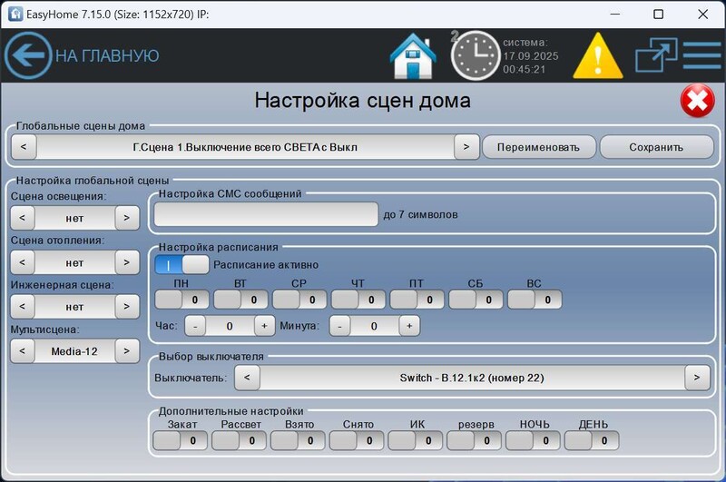Click the SMS message input field
This screenshot has height=482, width=726.
point(265,214)
